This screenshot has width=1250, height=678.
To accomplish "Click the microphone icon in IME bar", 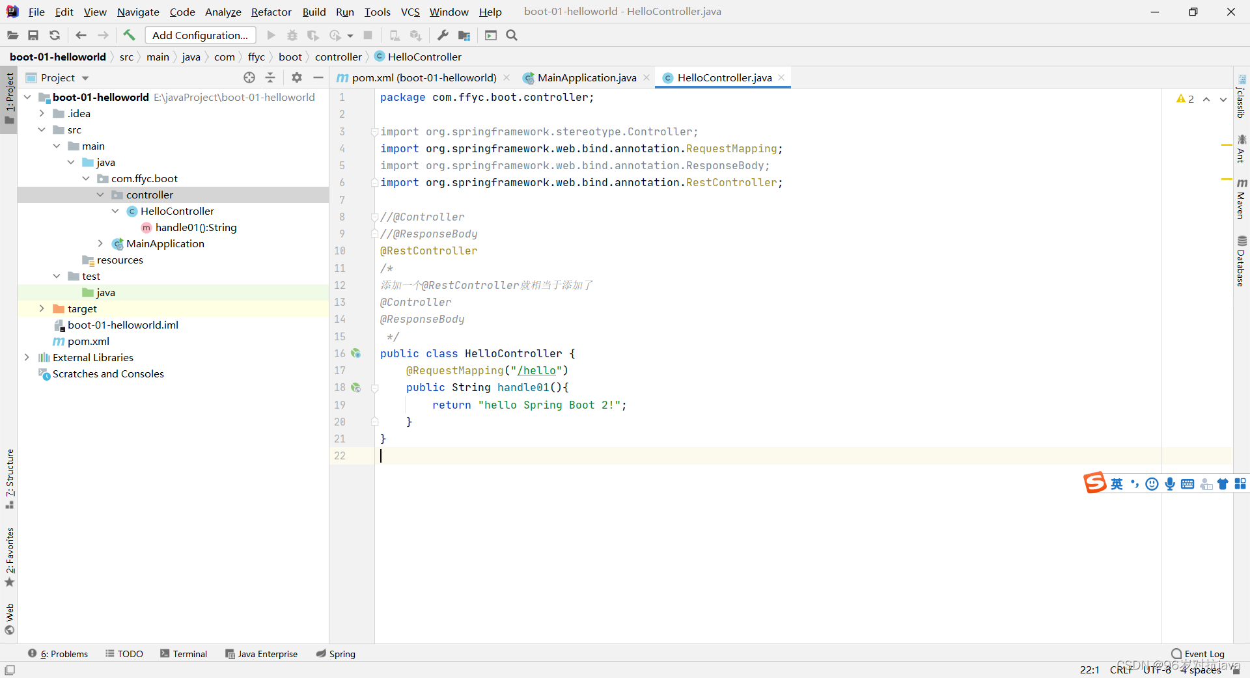I will (1170, 483).
